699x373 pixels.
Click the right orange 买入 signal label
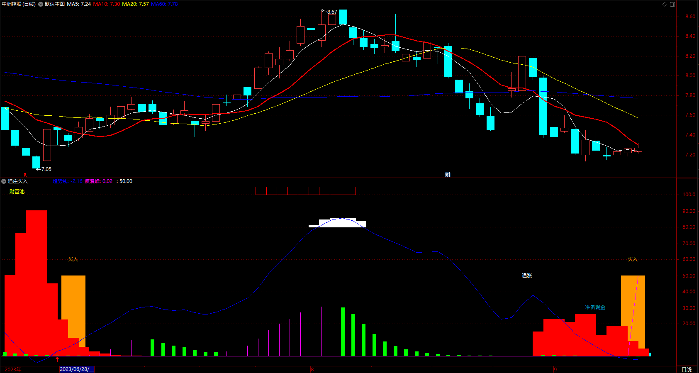coord(633,259)
